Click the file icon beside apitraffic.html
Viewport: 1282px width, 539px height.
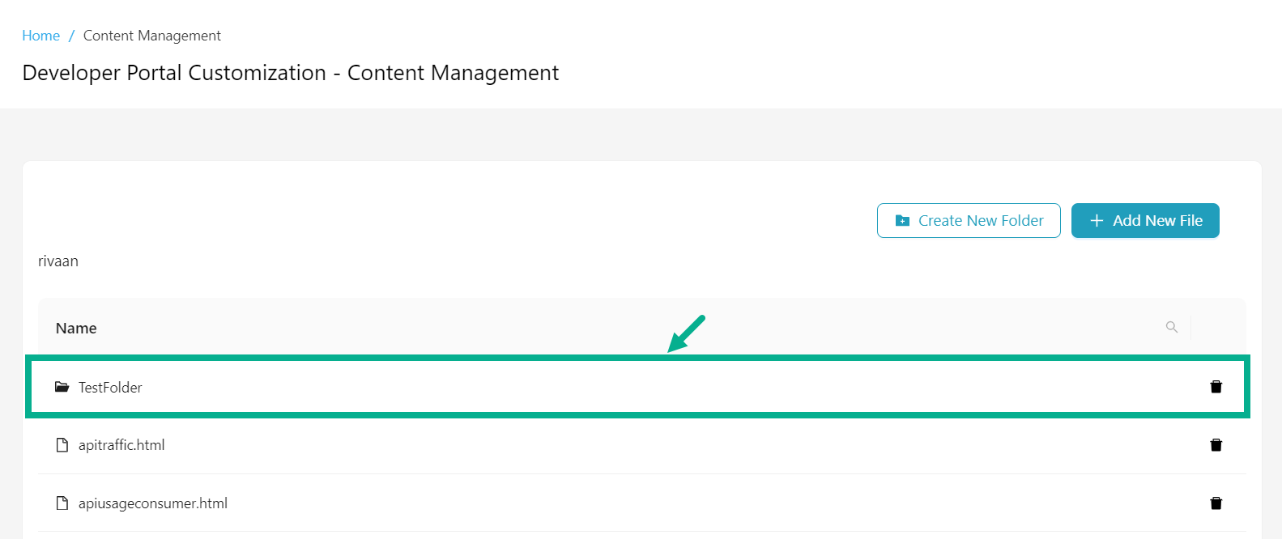point(62,444)
